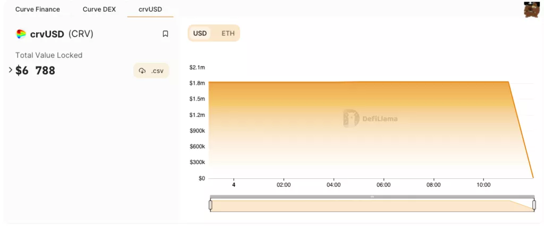The image size is (544, 226).
Task: Click right handle of time range slider
Action: 533,205
